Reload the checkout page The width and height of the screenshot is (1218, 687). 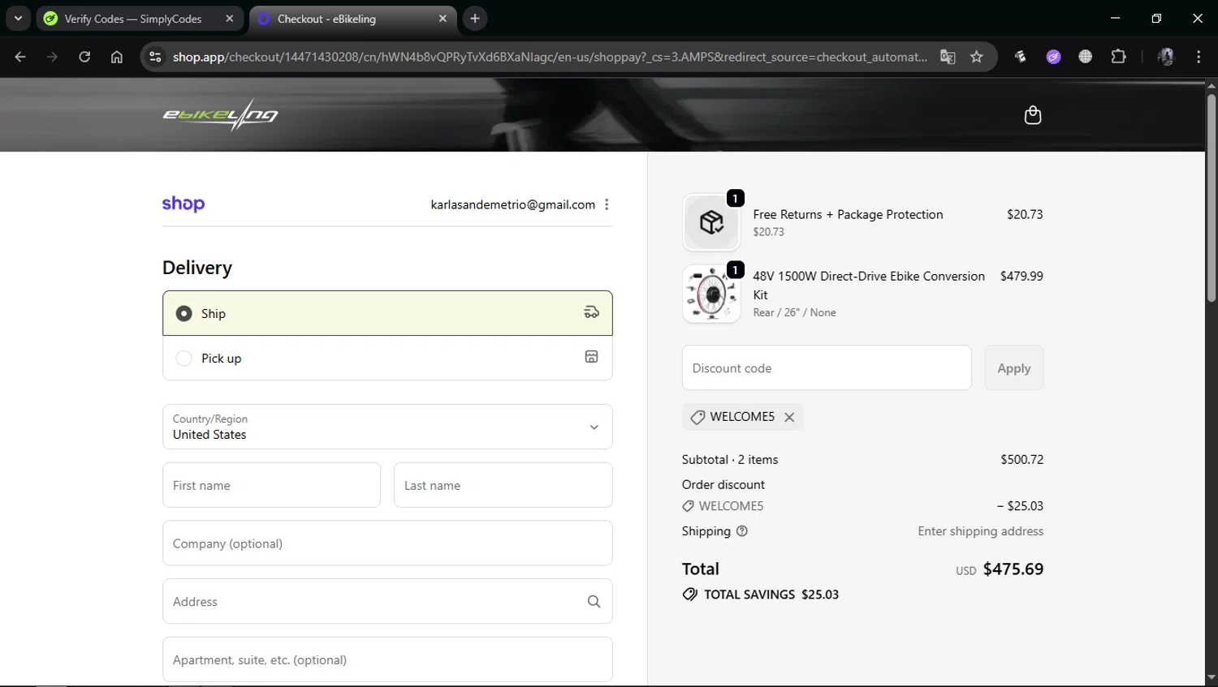84,57
